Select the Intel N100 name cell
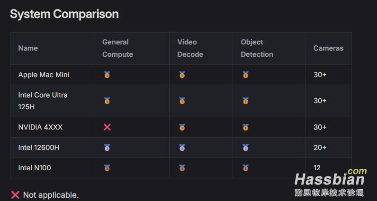377x201 pixels. [52, 168]
